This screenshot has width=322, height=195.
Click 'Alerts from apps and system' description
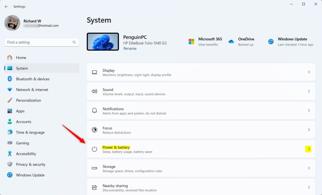pyautogui.click(x=134, y=113)
